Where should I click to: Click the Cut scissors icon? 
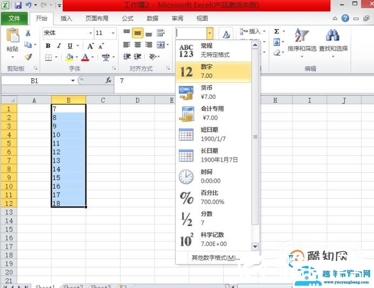coord(28,33)
